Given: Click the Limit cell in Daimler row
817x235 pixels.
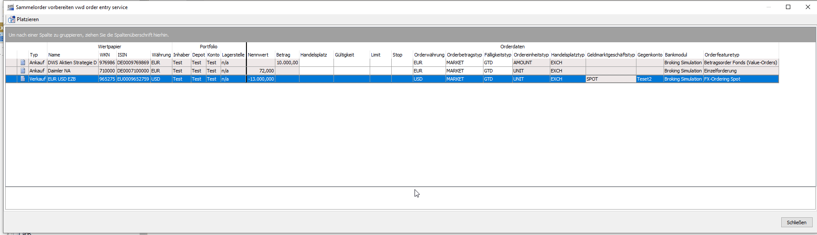Looking at the screenshot, I should pyautogui.click(x=380, y=71).
